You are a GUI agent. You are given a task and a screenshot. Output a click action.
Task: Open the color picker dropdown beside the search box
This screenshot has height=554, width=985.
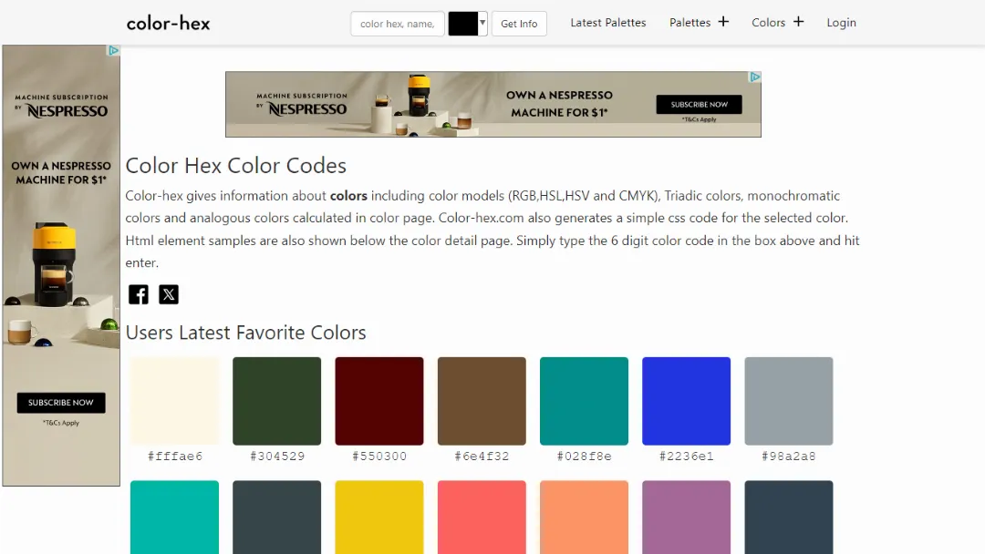click(x=481, y=23)
